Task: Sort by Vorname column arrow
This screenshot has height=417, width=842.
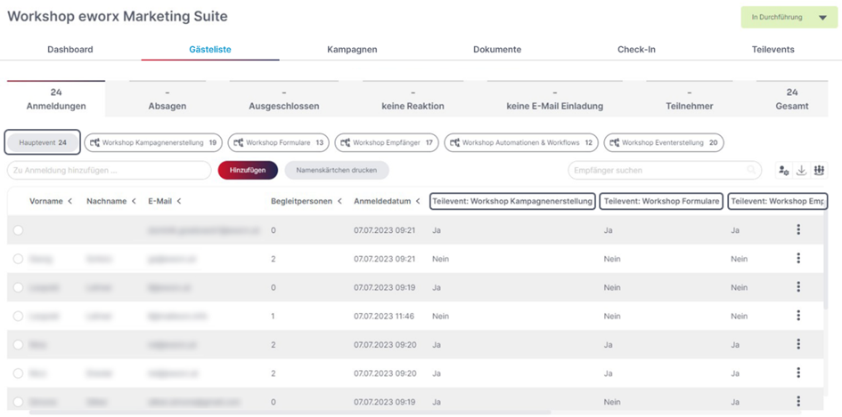Action: pos(69,202)
